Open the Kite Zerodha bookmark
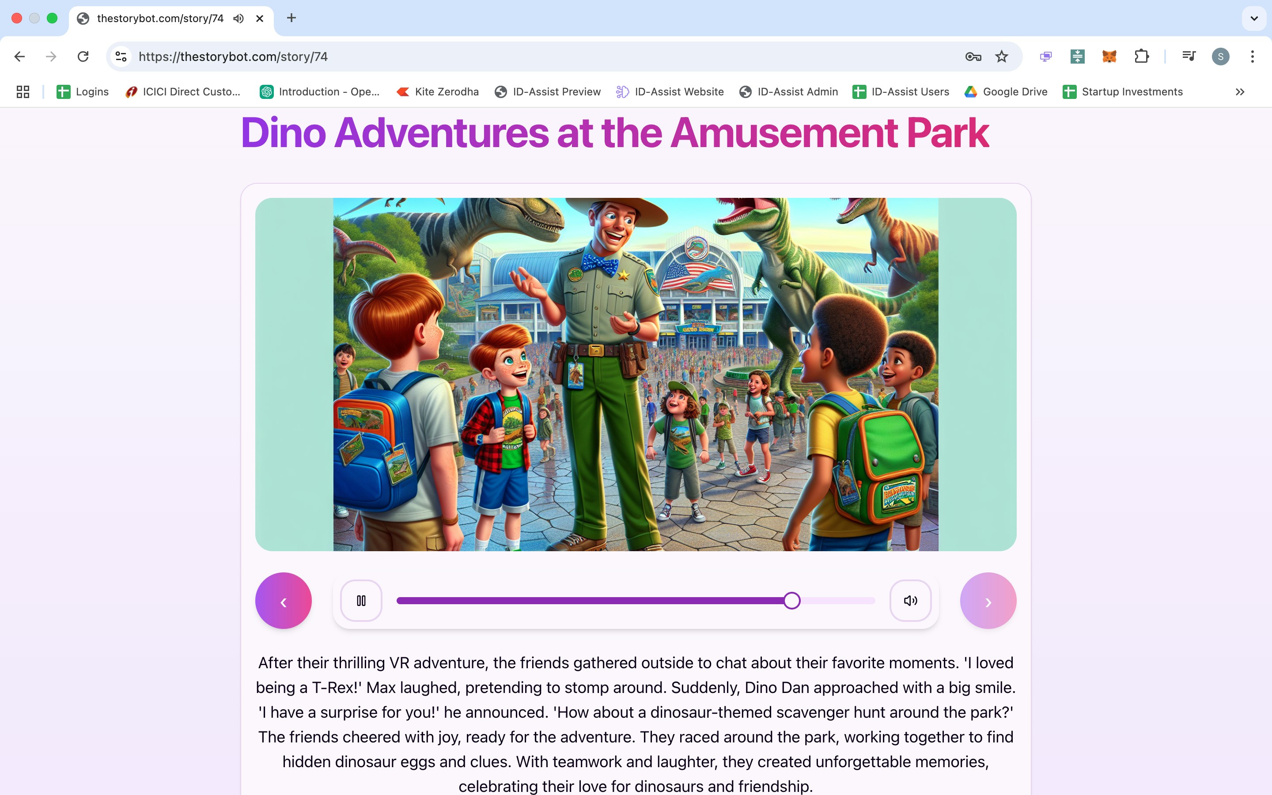 (438, 92)
